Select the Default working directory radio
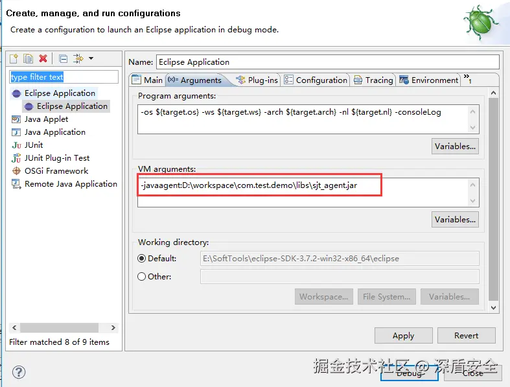This screenshot has height=387, width=510. pos(141,259)
